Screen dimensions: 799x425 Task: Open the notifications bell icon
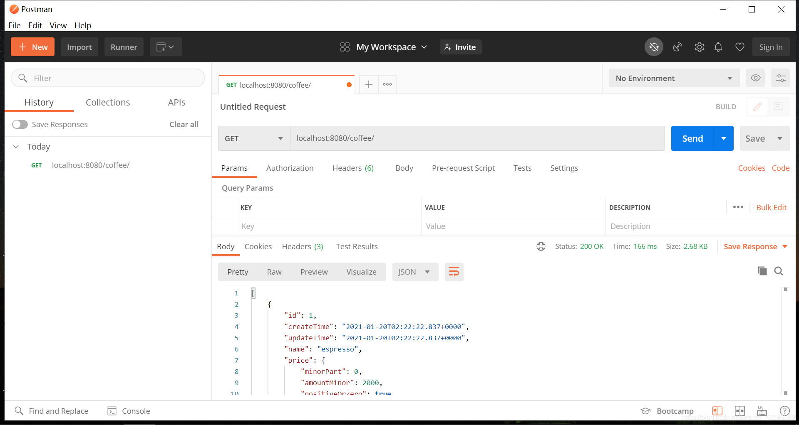pyautogui.click(x=718, y=47)
